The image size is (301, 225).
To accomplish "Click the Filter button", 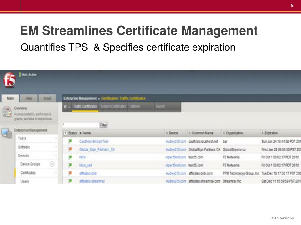I will click(x=103, y=125).
